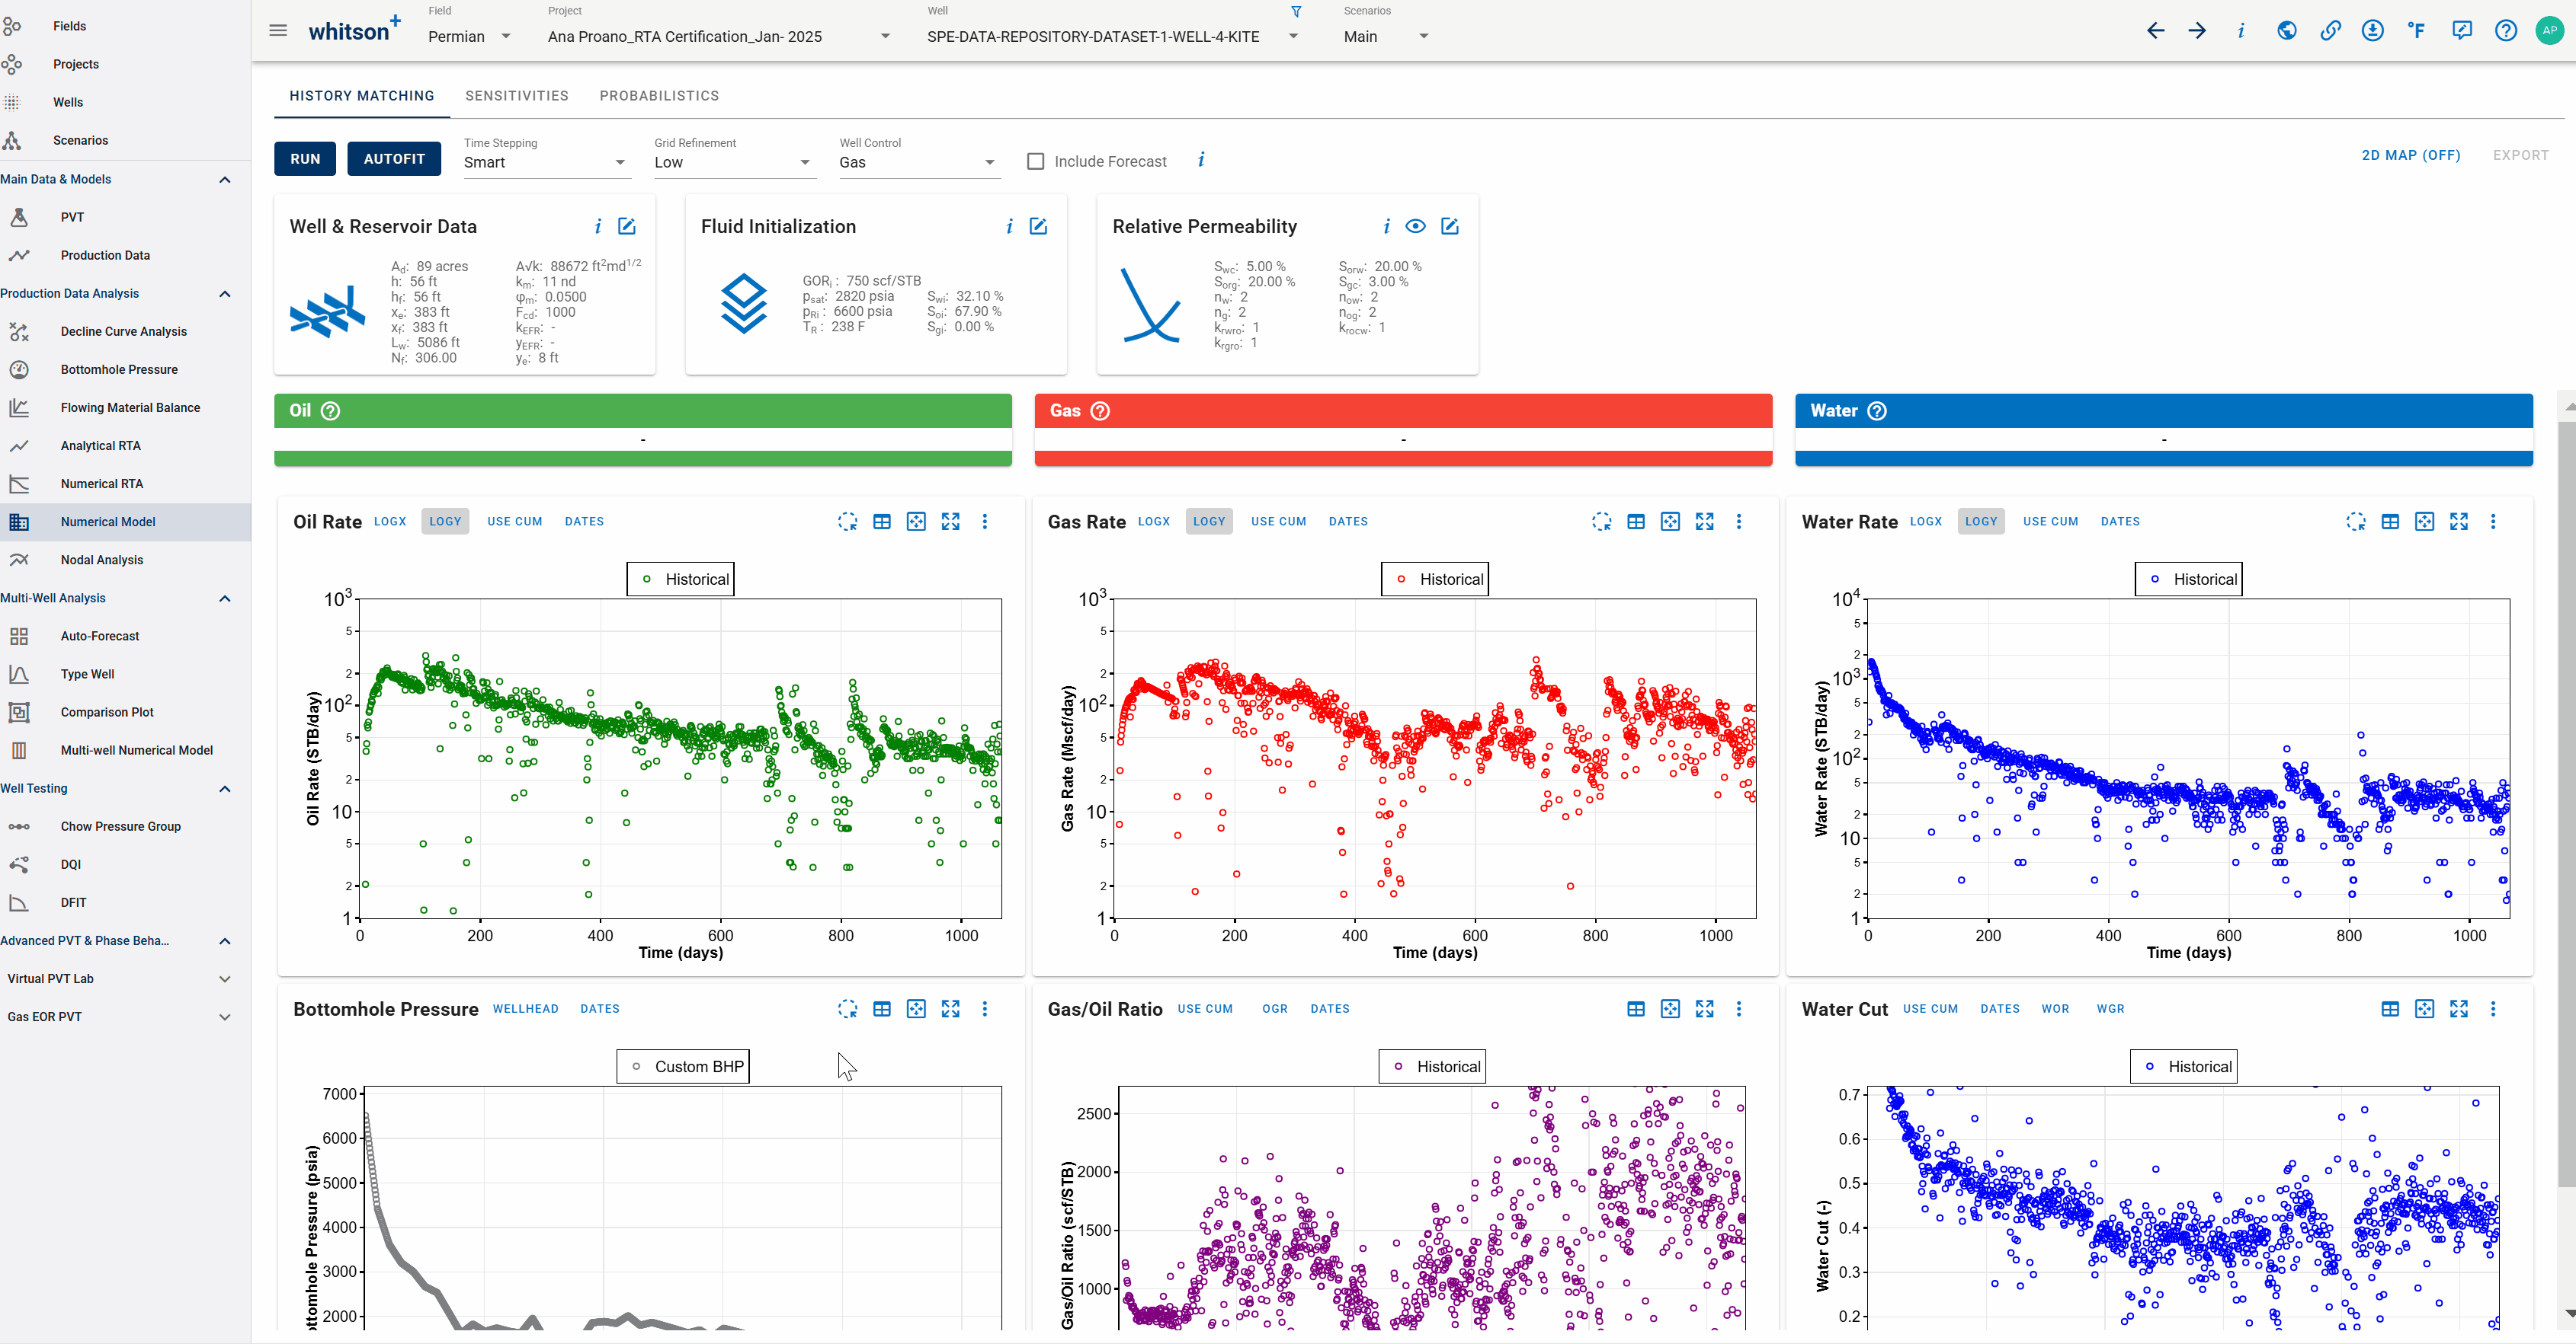Edit Relative Permeability card
Image resolution: width=2576 pixels, height=1344 pixels.
1449,226
